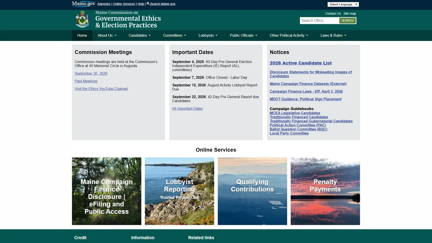
Task: Click the Maine state seal emblem
Action: pos(82,19)
